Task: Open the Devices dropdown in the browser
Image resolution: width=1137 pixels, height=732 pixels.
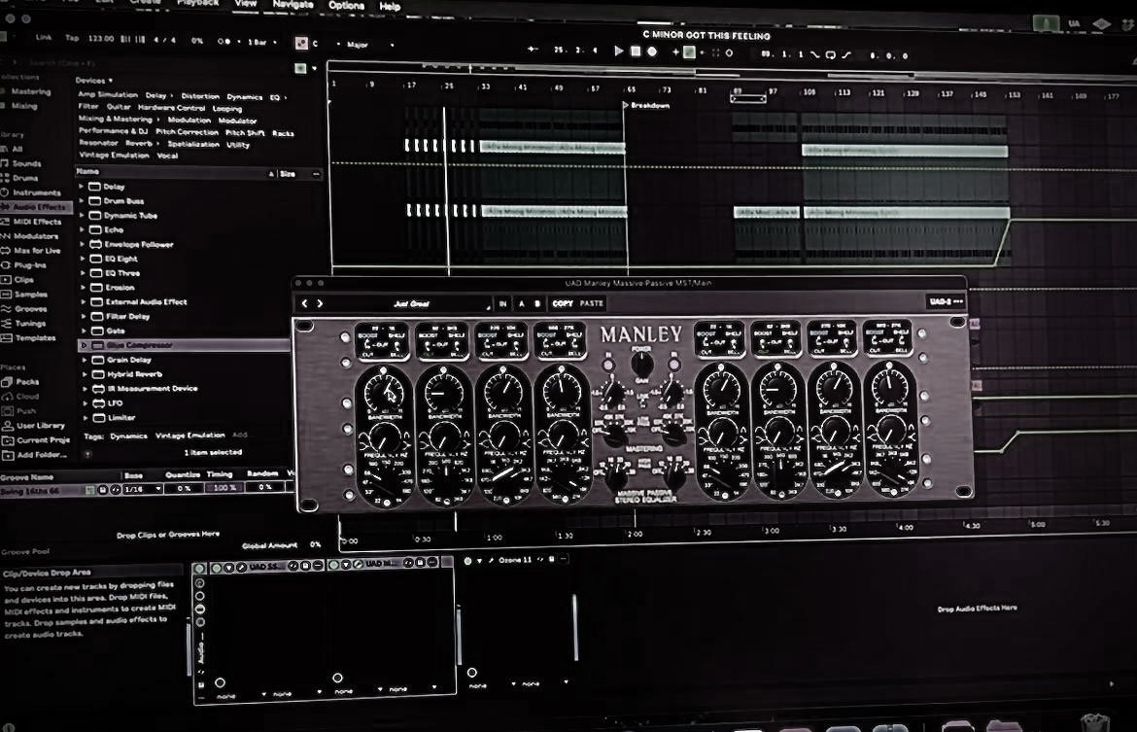Action: (x=91, y=80)
